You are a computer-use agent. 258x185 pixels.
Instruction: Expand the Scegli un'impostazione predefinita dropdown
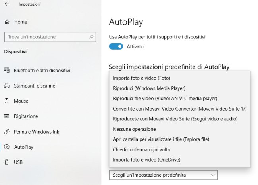coord(163,175)
